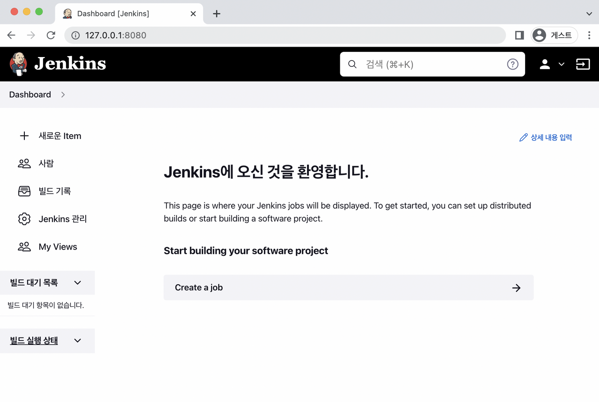This screenshot has height=402, width=599.
Task: Open 사람 in sidebar
Action: 46,164
